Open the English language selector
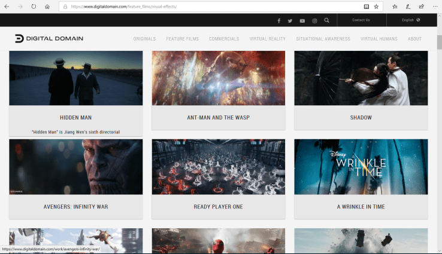The image size is (442, 254). click(410, 20)
